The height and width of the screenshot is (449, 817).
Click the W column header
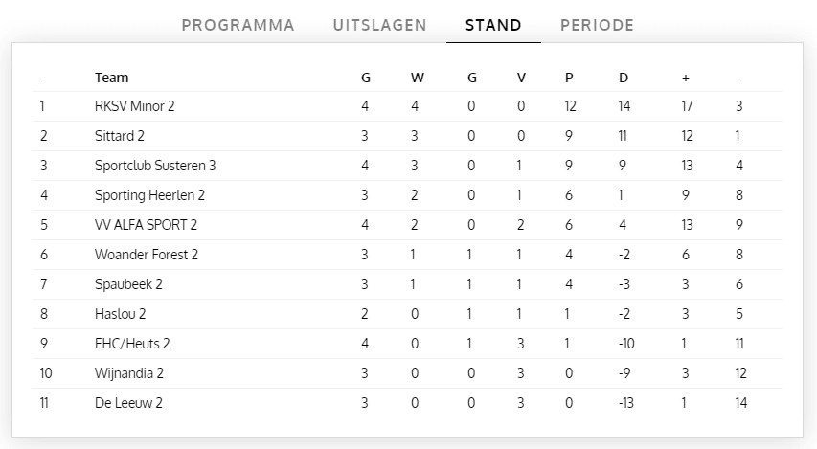coord(417,78)
